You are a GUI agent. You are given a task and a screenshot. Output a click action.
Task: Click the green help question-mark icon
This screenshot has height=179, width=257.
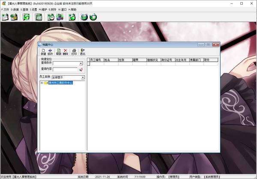pyautogui.click(x=83, y=17)
